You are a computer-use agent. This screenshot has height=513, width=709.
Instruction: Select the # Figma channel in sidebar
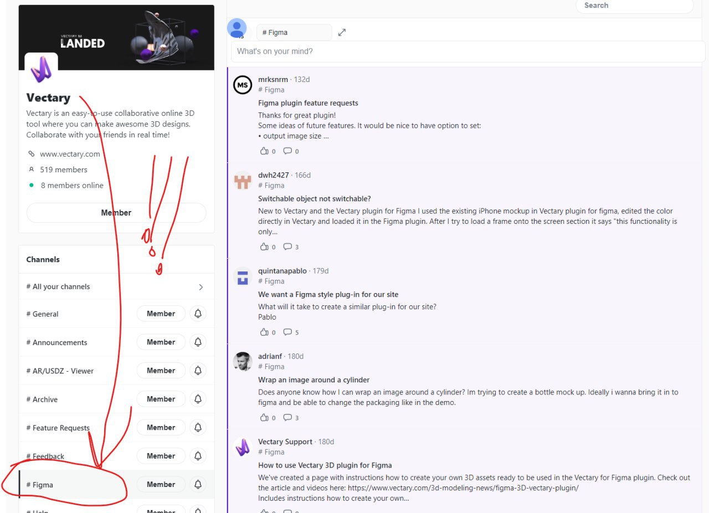(x=39, y=485)
